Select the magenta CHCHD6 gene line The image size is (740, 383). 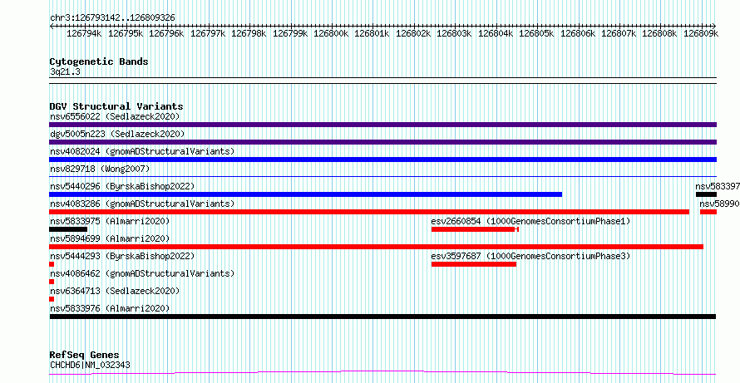click(382, 373)
